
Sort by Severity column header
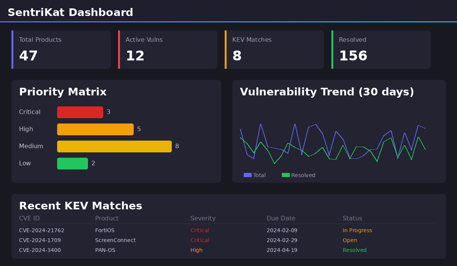coord(203,218)
